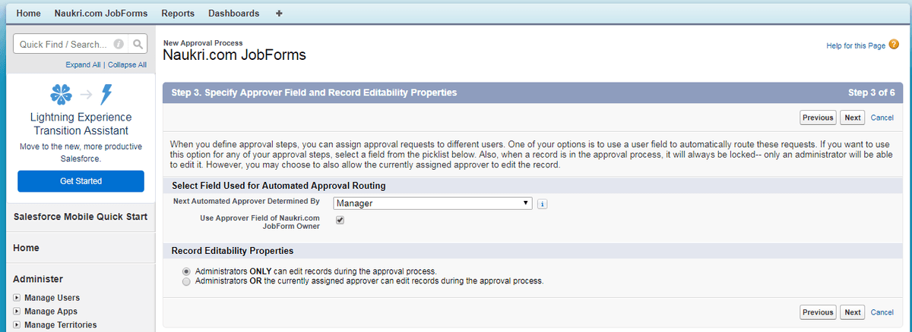Expand the Manage Territories tree node
Viewport: 912px width, 332px height.
pos(17,325)
